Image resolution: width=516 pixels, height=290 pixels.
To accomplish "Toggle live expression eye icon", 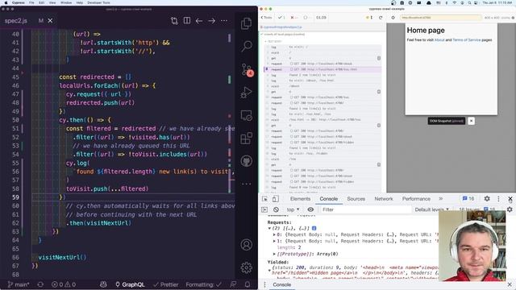I will [x=310, y=209].
